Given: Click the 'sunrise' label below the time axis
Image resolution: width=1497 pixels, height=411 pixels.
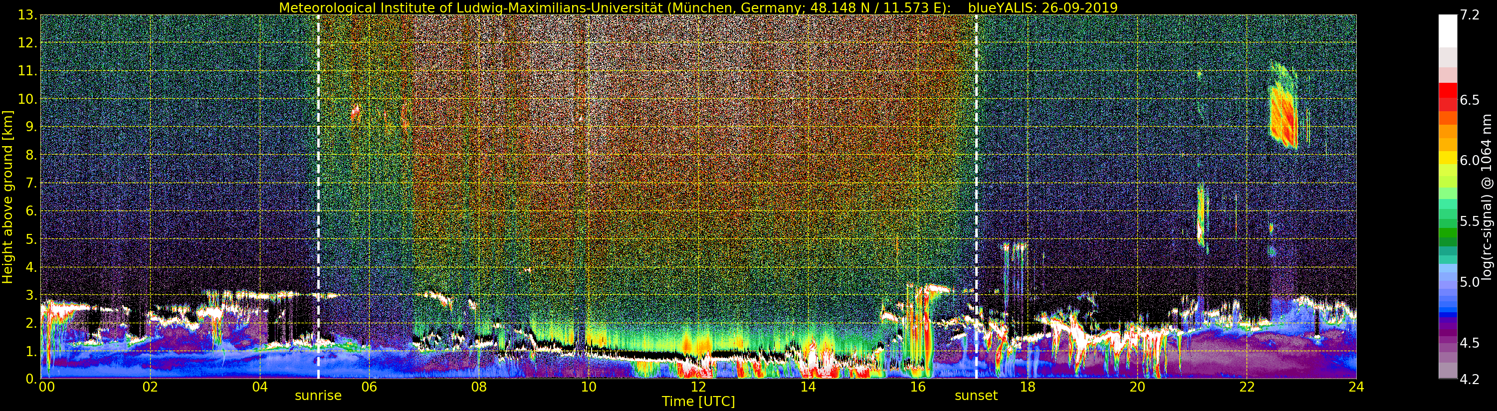Looking at the screenshot, I should tap(318, 396).
